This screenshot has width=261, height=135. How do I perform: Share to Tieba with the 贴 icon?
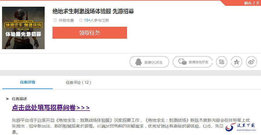(x=222, y=62)
